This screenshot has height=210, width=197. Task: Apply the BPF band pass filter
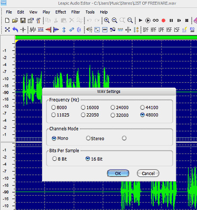[146, 30]
